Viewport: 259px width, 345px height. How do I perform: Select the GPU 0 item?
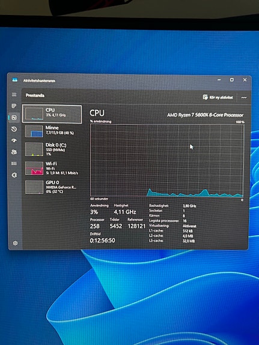point(52,187)
